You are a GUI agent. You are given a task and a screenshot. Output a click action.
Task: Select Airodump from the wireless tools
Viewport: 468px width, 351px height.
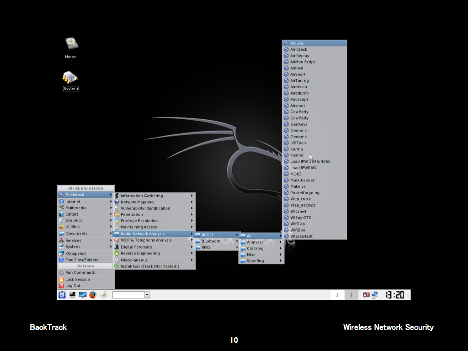pyautogui.click(x=299, y=93)
